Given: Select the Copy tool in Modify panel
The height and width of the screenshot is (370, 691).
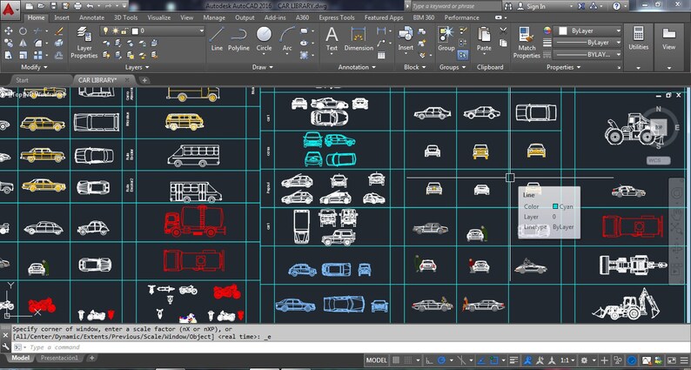Looking at the screenshot, I should point(9,44).
